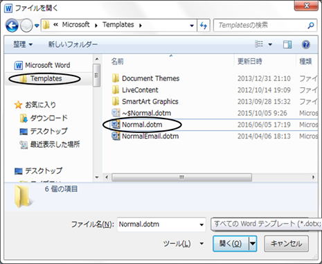Select the NormalEmail.dotm file
322x264 pixels.
(150, 137)
